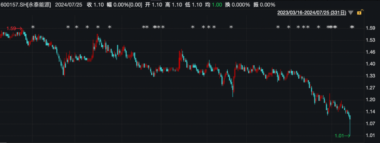This screenshot has width=380, height=143.
Task: Click the rightmost asterisk event marker
Action: point(352,27)
